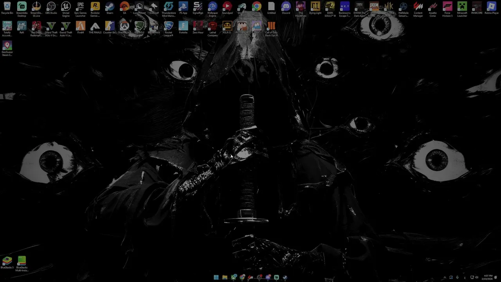Open the Recycle Bin desktop icon
Image resolution: width=501 pixels, height=282 pixels.
coord(7,9)
